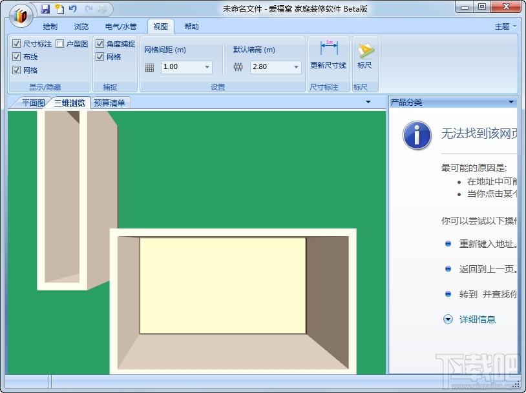The image size is (526, 393).
Task: Click the 无法找到该网页 heading text
Action: pyautogui.click(x=479, y=134)
